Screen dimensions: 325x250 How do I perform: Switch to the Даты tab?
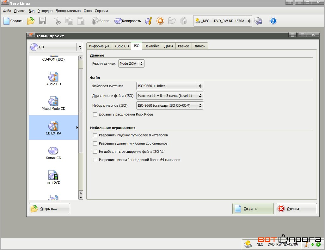169,46
